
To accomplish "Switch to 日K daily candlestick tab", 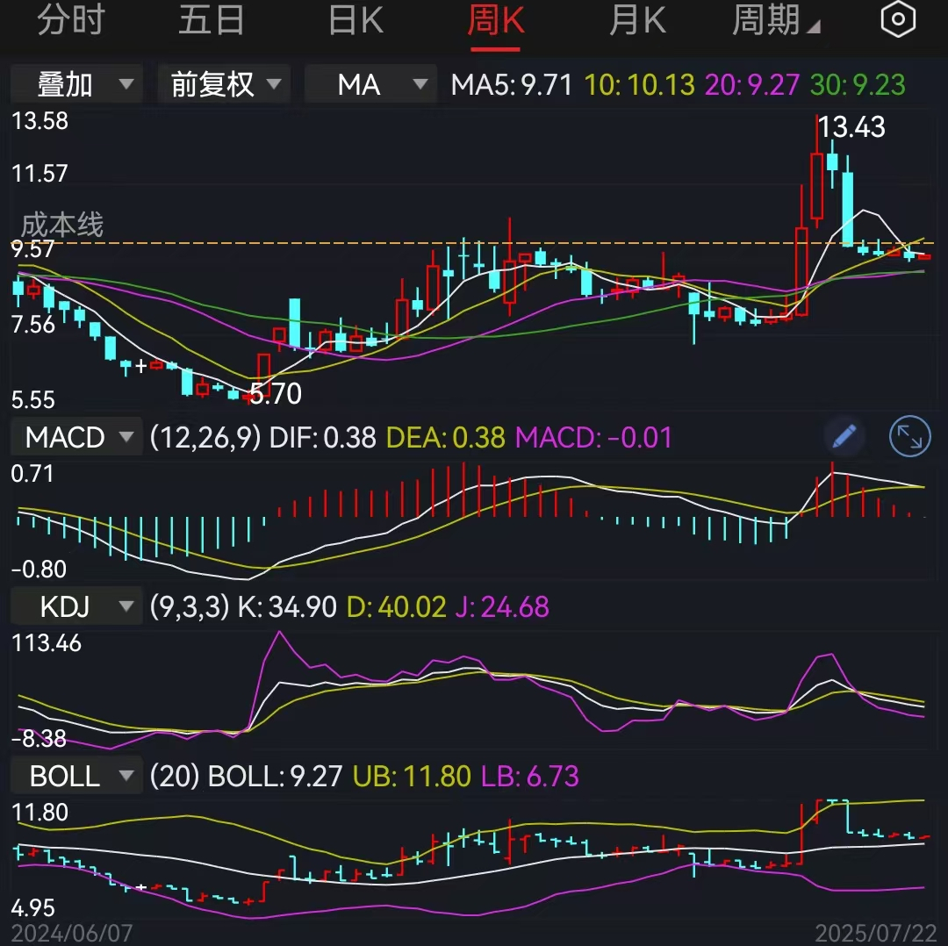I will tap(355, 20).
